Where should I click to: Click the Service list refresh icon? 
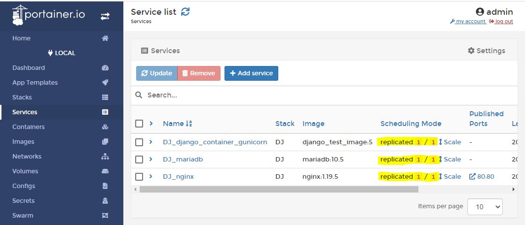[x=185, y=12]
